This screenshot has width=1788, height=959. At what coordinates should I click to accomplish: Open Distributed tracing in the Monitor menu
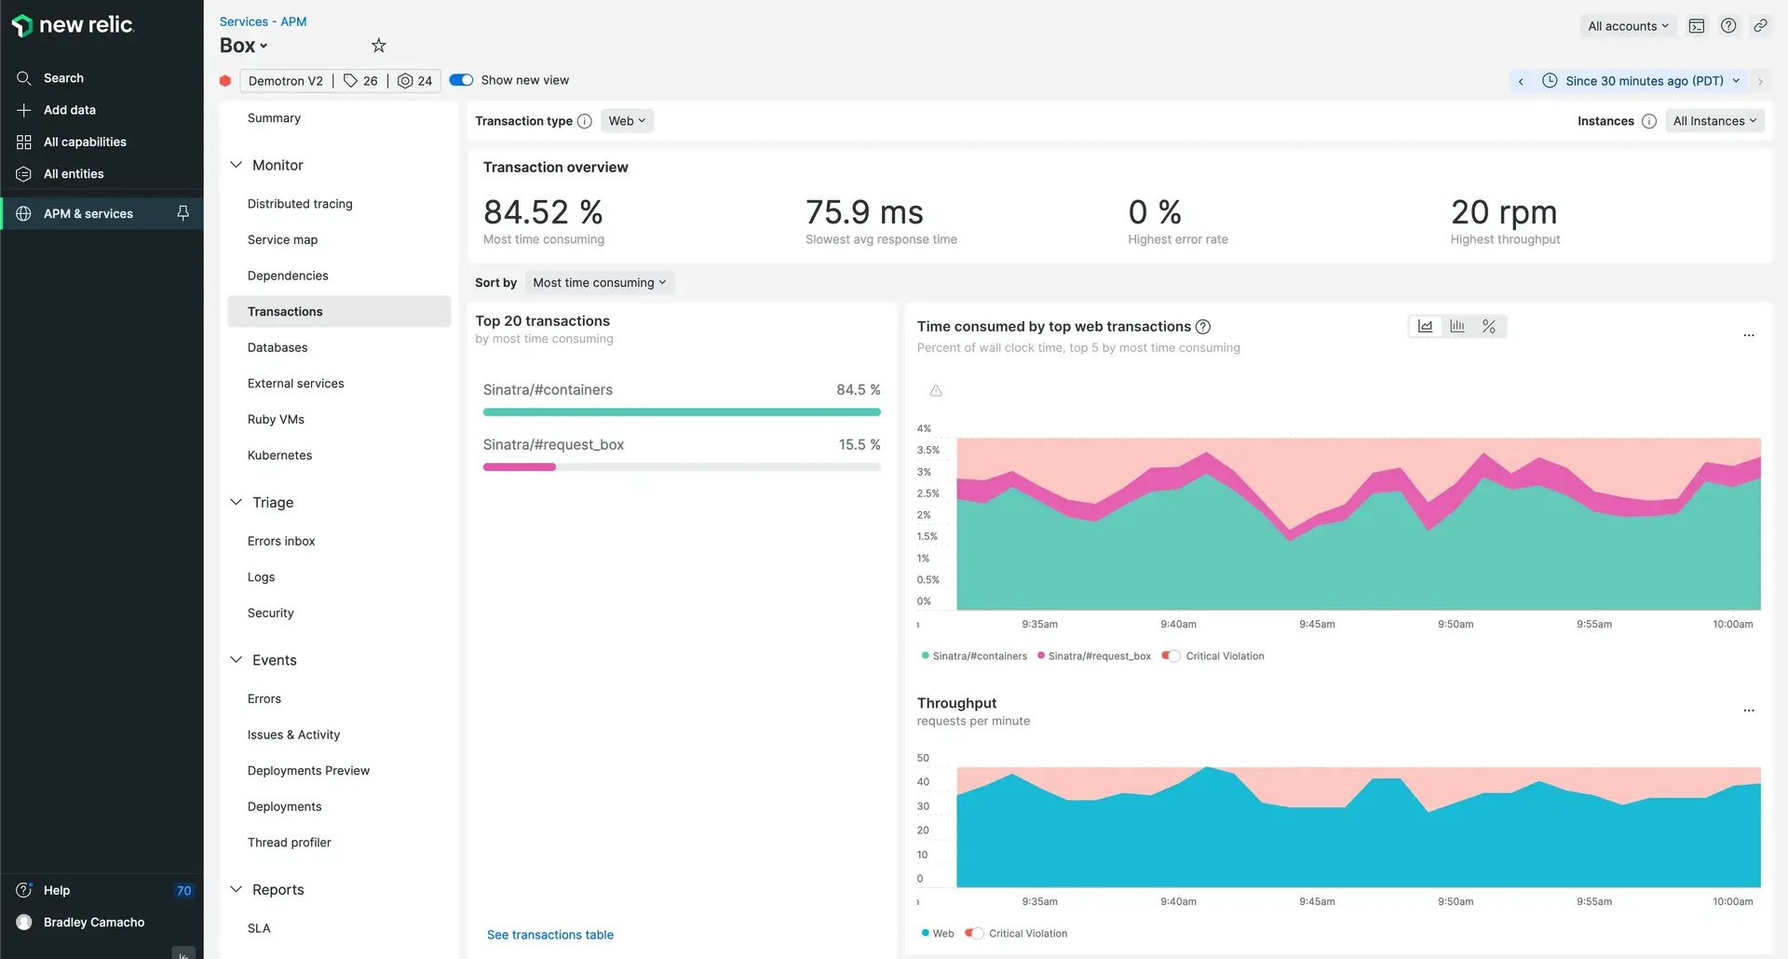(x=300, y=204)
